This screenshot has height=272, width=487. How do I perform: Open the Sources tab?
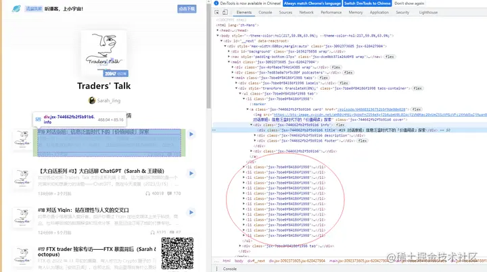click(285, 12)
